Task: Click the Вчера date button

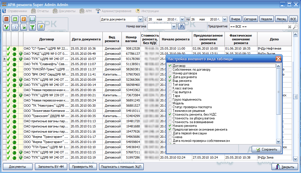Action: [x=235, y=19]
